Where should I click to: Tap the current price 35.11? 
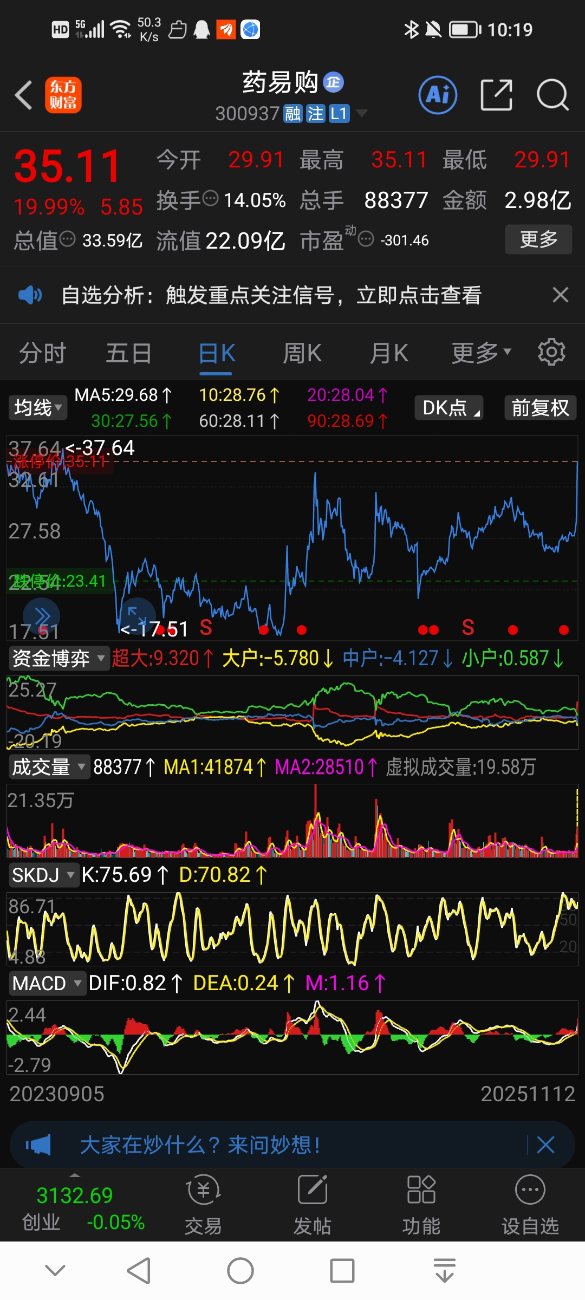pyautogui.click(x=67, y=166)
